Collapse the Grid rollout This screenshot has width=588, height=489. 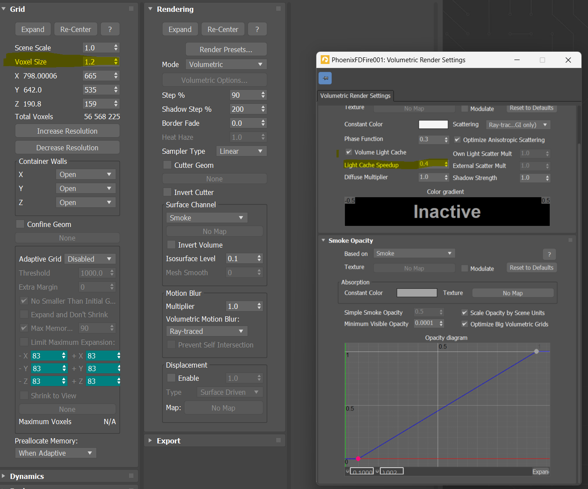(x=4, y=9)
